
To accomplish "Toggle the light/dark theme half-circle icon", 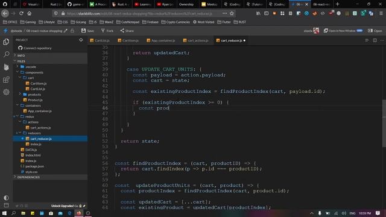I will tap(6, 198).
